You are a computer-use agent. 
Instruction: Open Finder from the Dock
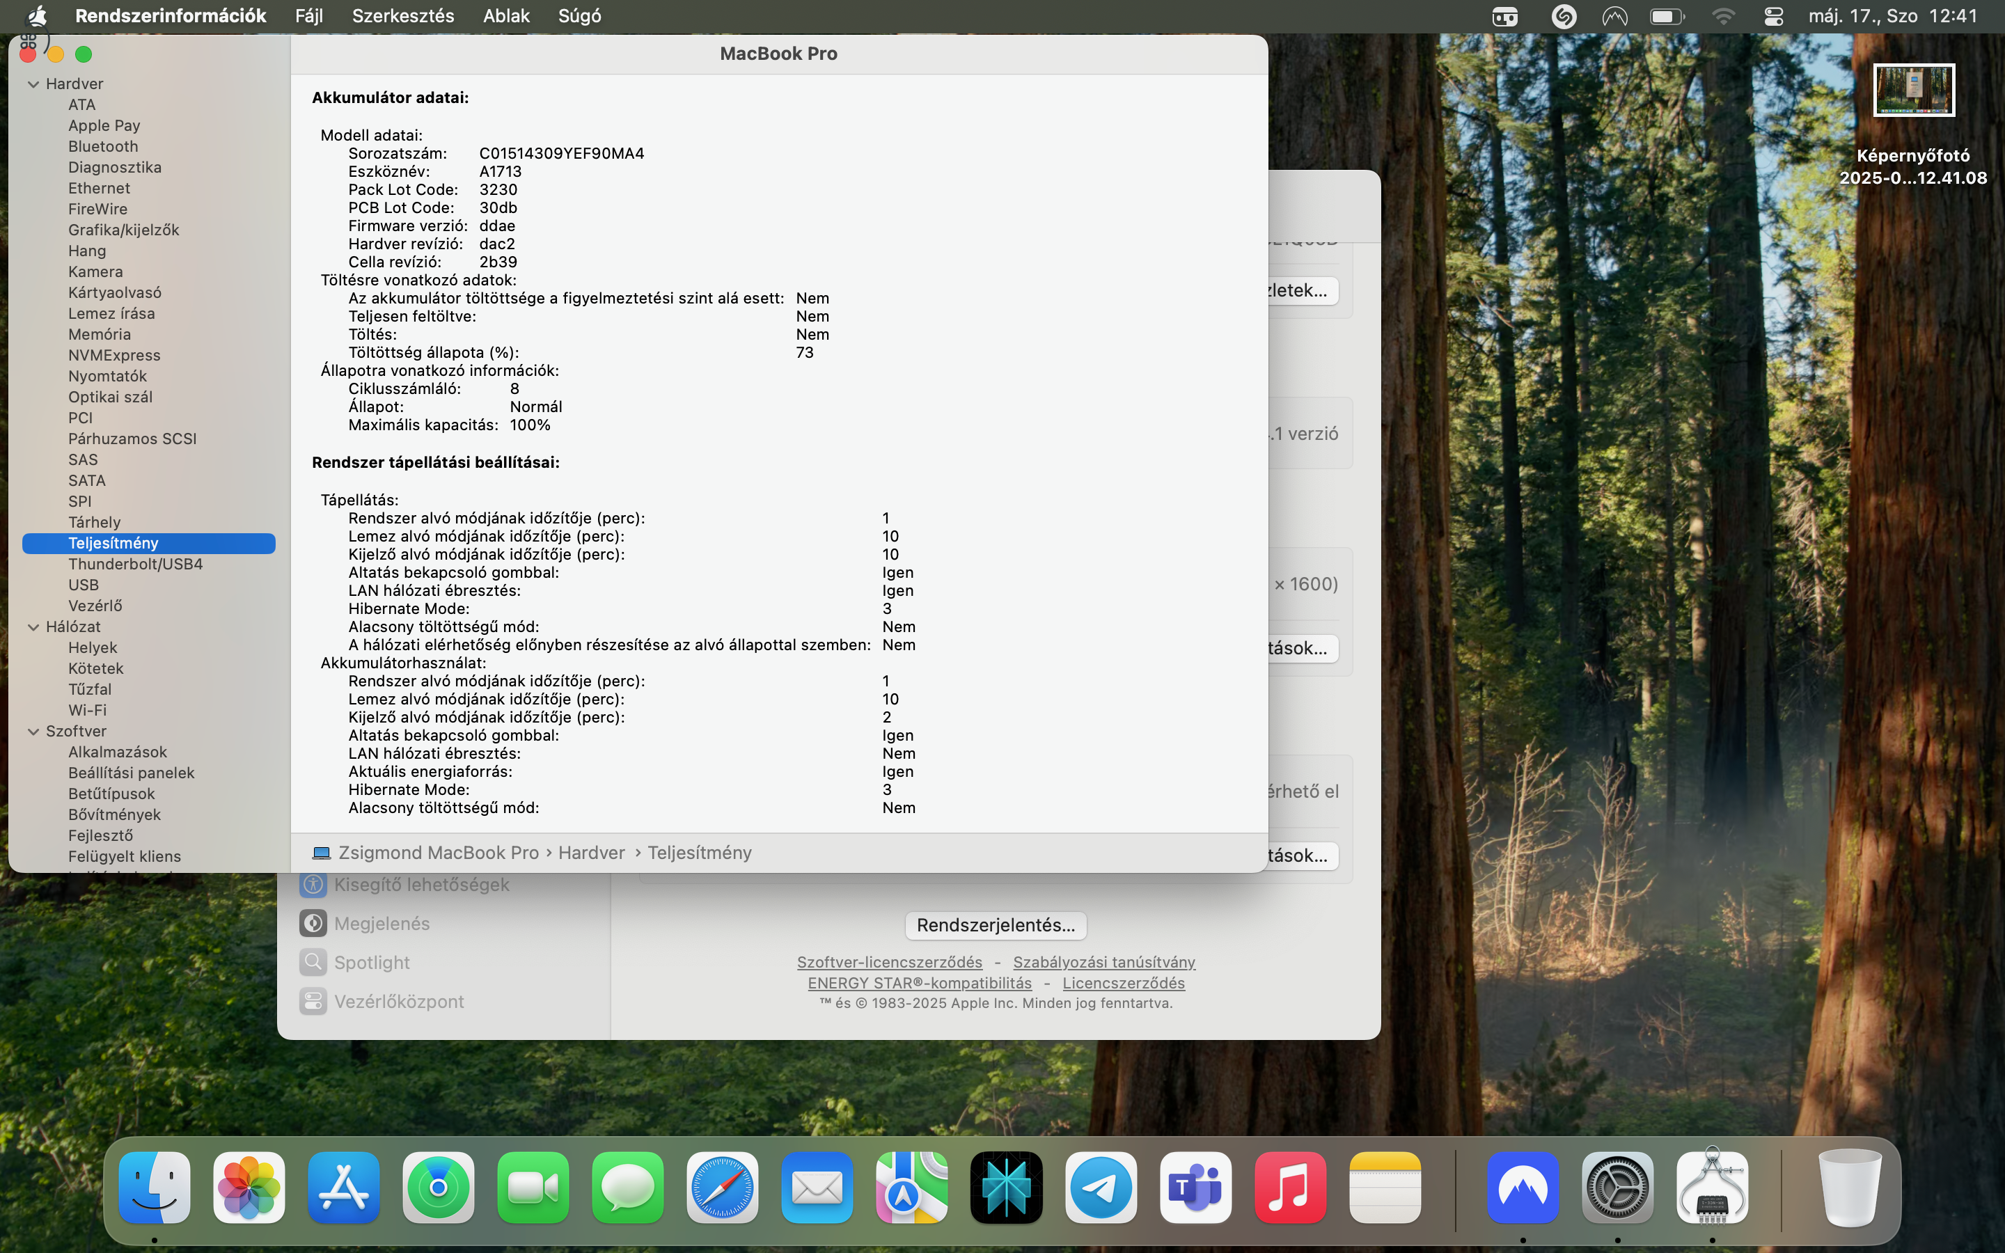(x=154, y=1188)
